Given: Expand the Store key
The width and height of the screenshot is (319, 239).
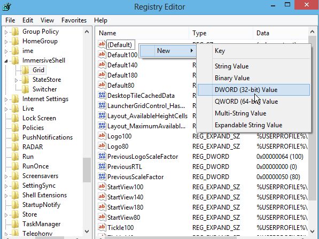Looking at the screenshot, I should [6, 215].
